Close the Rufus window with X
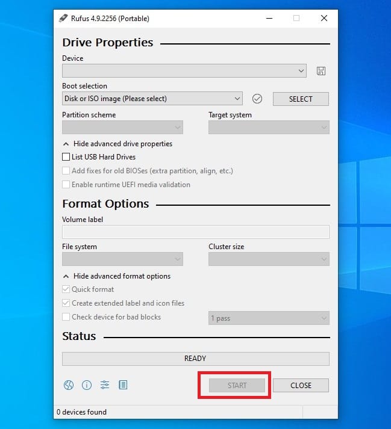The width and height of the screenshot is (391, 429). pyautogui.click(x=324, y=18)
